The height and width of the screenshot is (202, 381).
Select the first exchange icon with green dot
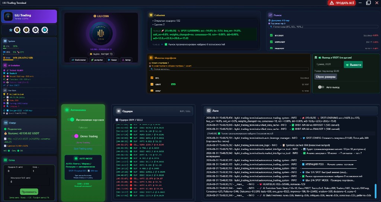click(17, 30)
